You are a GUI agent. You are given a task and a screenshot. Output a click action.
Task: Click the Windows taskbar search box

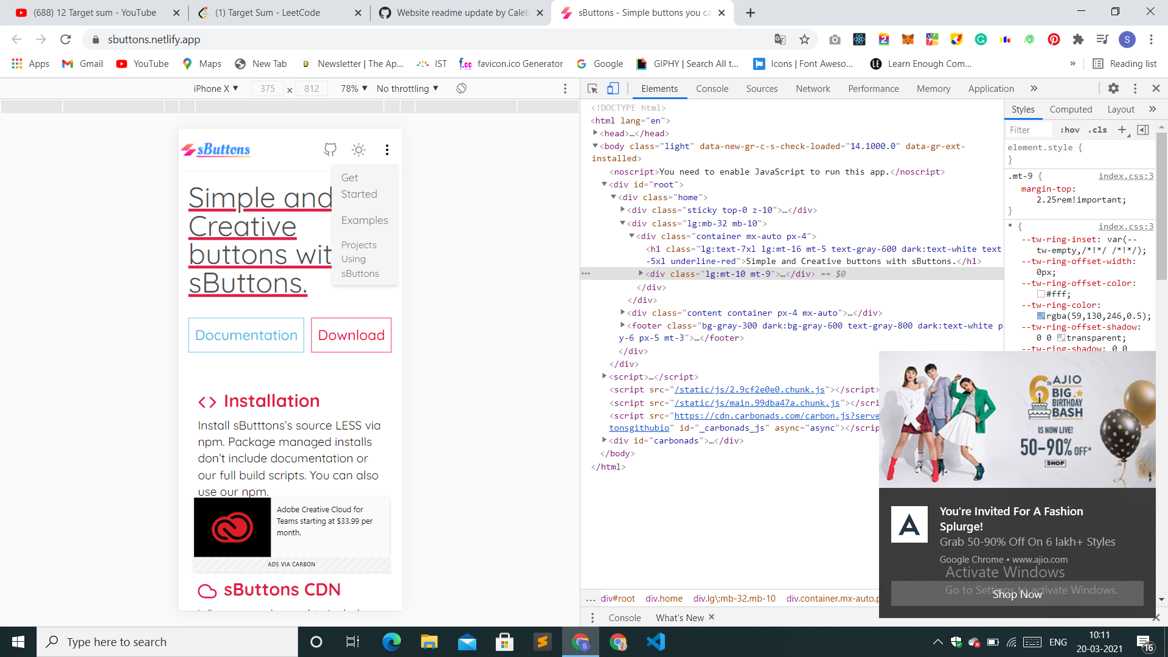(167, 642)
